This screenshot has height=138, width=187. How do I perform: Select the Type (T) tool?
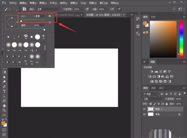(x=4, y=91)
